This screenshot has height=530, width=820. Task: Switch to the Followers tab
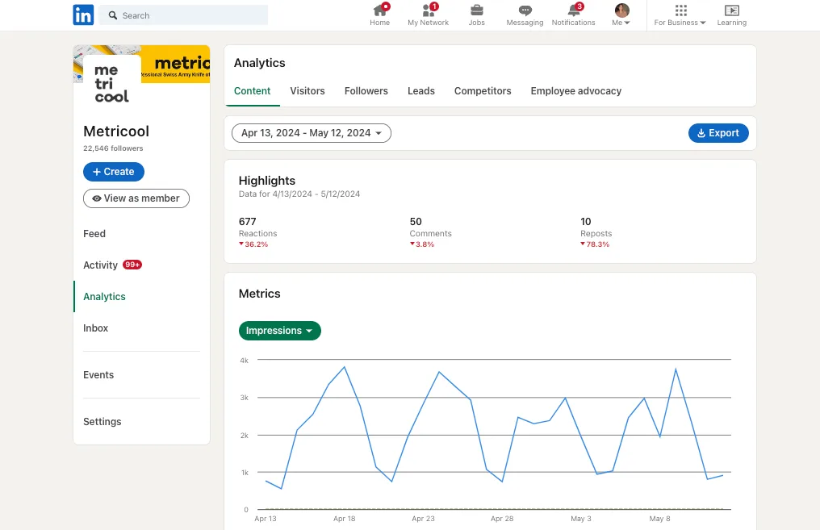366,91
